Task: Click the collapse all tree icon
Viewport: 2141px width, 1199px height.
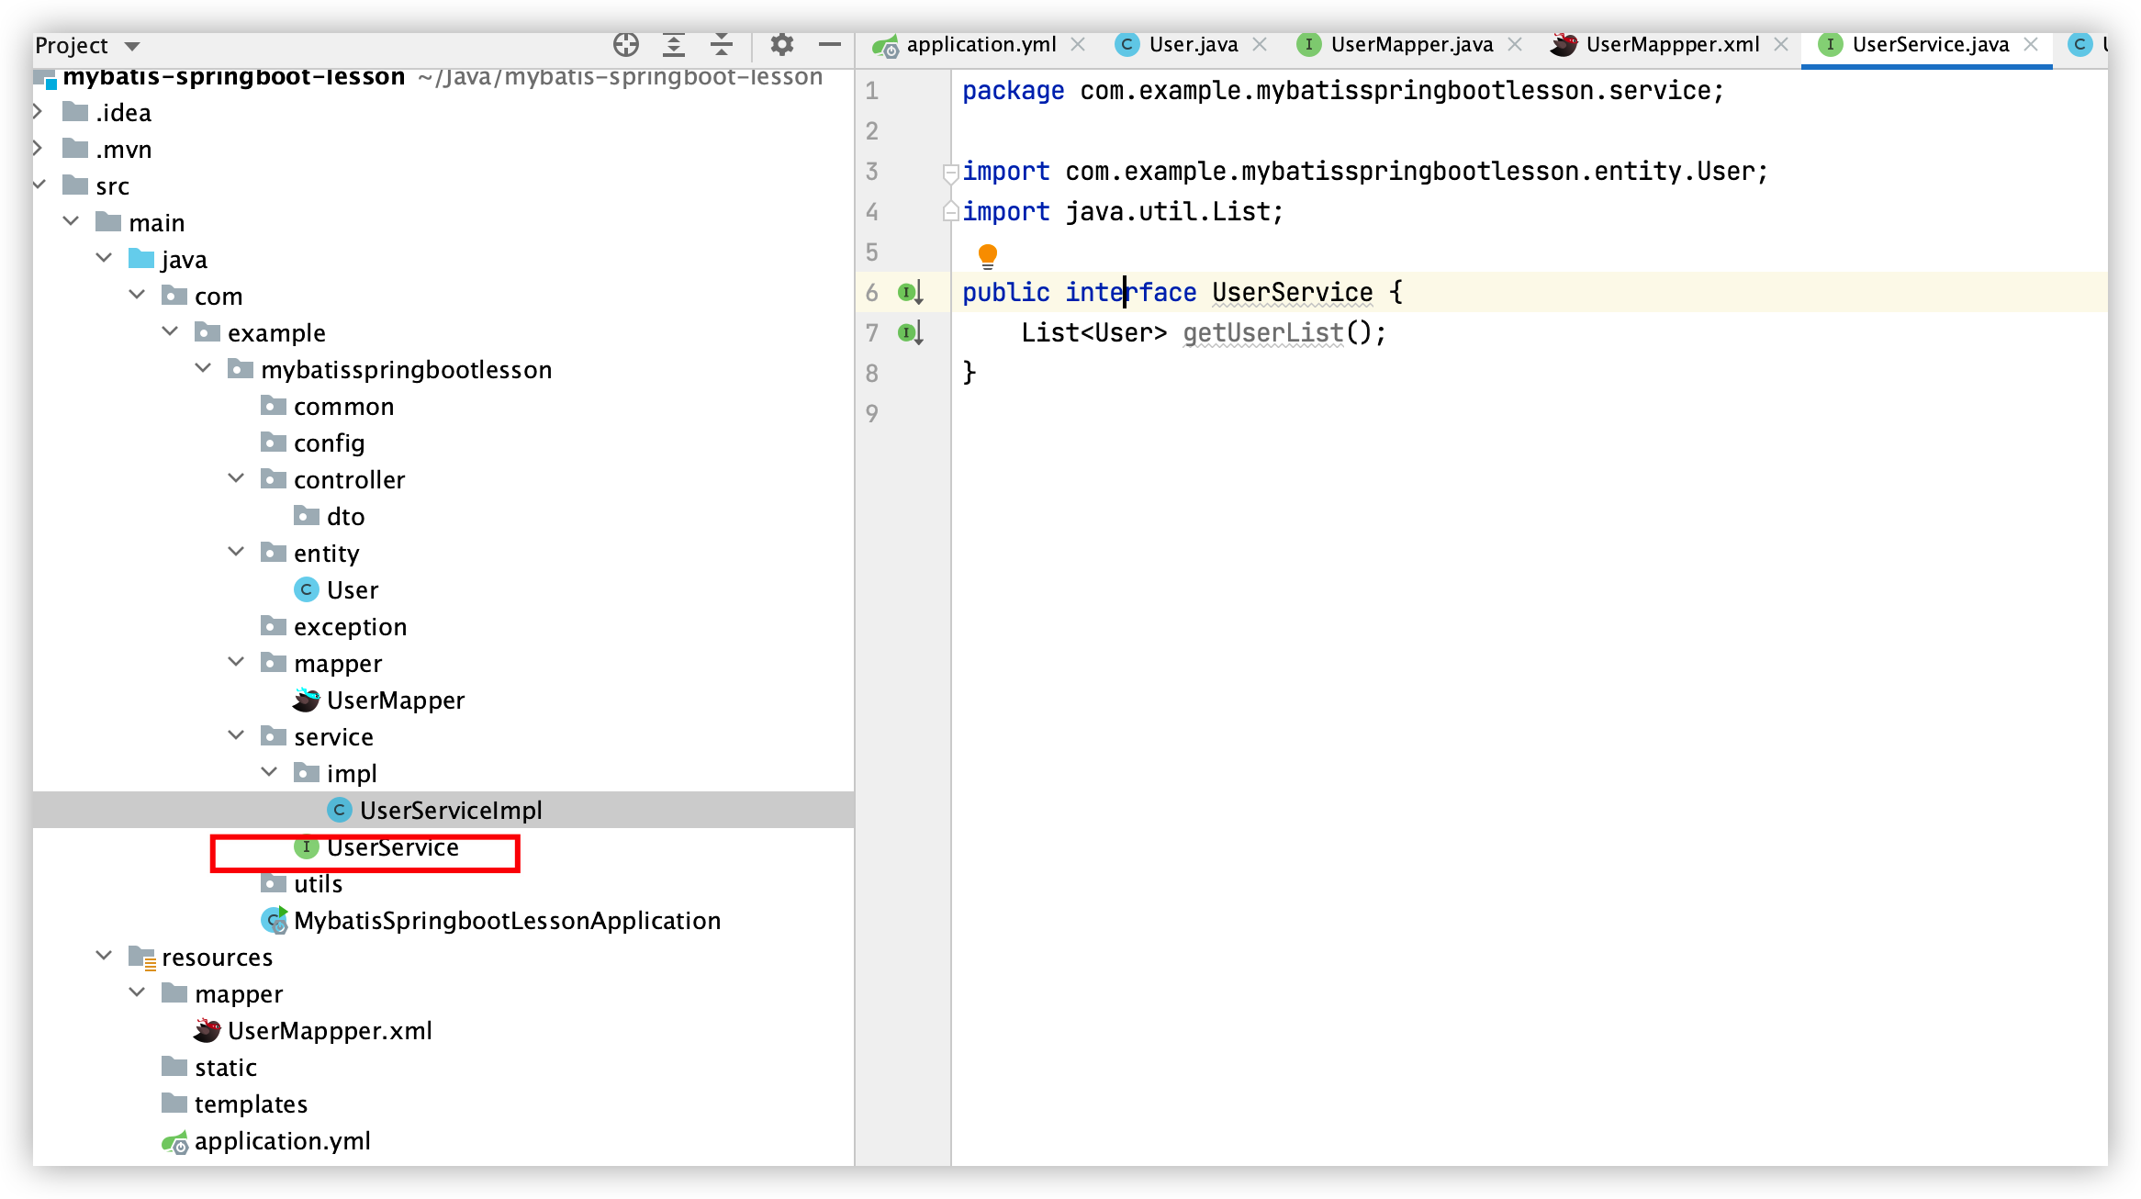Action: point(722,44)
